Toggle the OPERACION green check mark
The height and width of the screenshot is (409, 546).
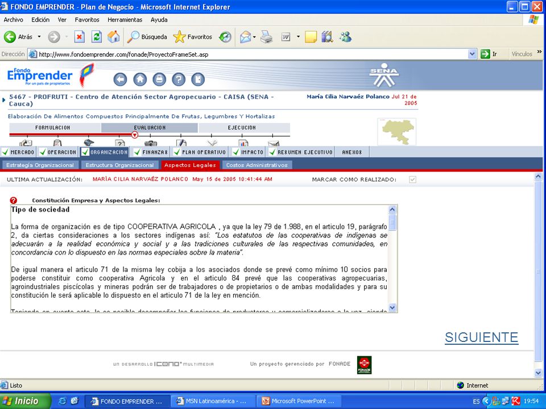43,152
